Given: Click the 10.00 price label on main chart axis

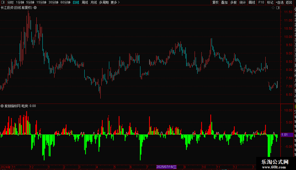Looking at the screenshot, I should (288, 37).
